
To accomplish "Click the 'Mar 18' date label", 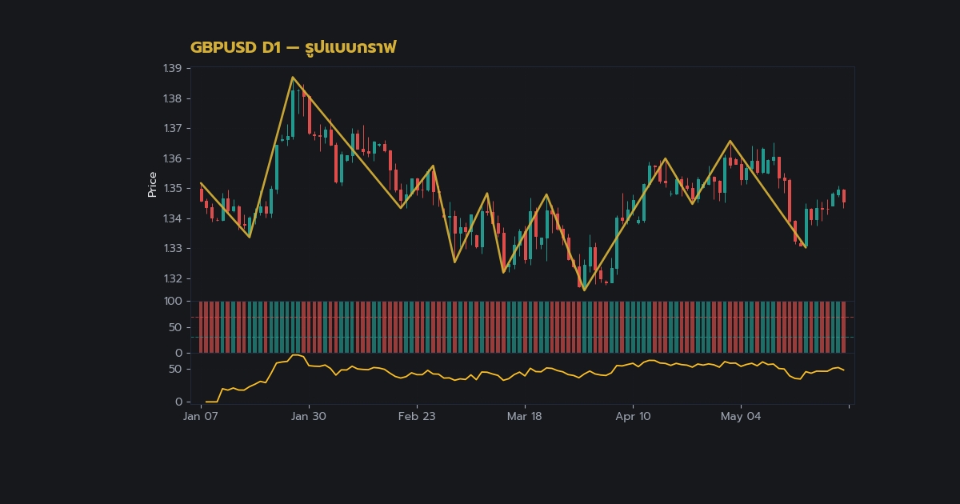I will pos(525,417).
